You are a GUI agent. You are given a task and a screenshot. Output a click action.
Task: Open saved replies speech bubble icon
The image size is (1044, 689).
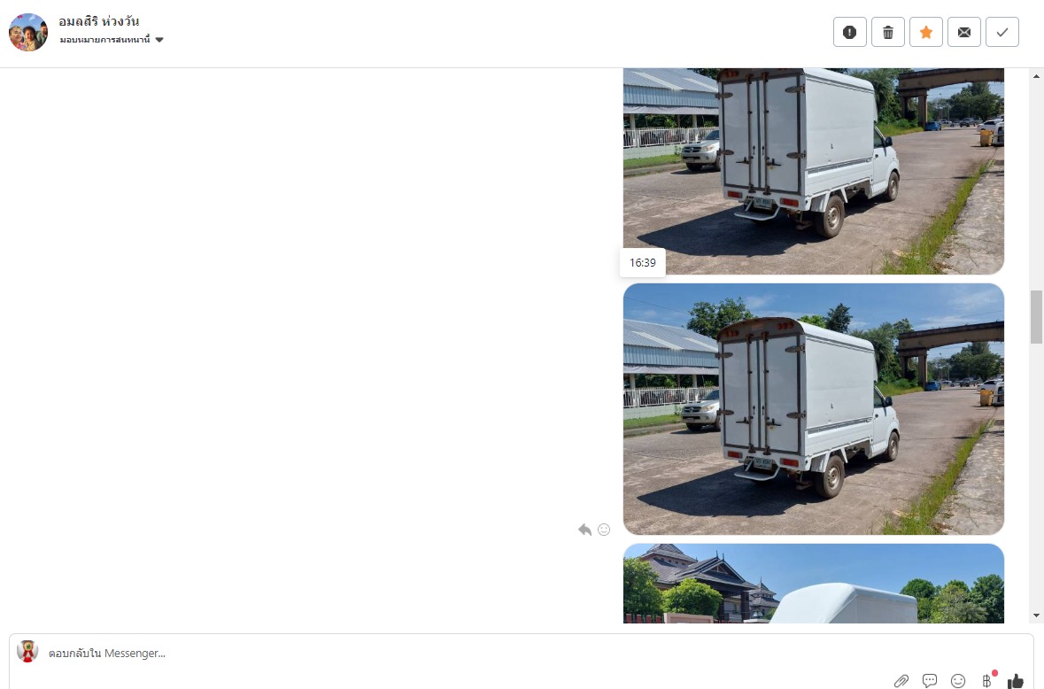pyautogui.click(x=930, y=680)
